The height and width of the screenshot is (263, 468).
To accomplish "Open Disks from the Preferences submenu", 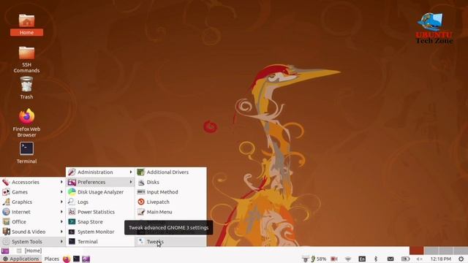I will (x=170, y=182).
